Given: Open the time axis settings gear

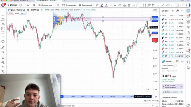Looking at the screenshot, I should tap(156, 97).
